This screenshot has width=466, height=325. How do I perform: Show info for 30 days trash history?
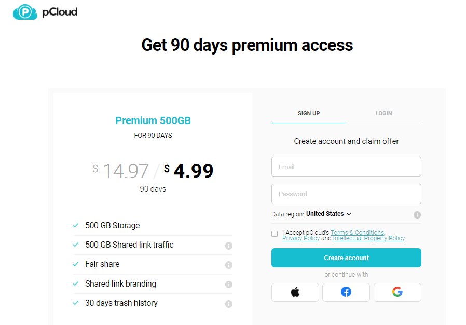229,304
